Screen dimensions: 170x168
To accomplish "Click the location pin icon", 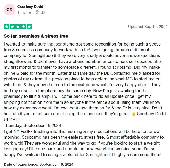I will click(37, 12).
